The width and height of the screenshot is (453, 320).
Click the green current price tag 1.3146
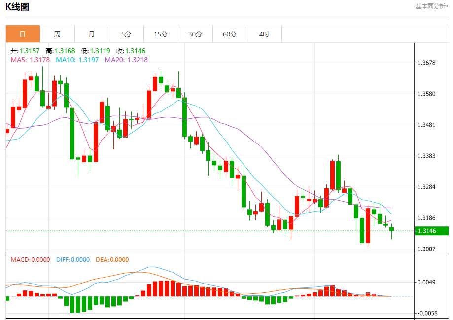432,231
